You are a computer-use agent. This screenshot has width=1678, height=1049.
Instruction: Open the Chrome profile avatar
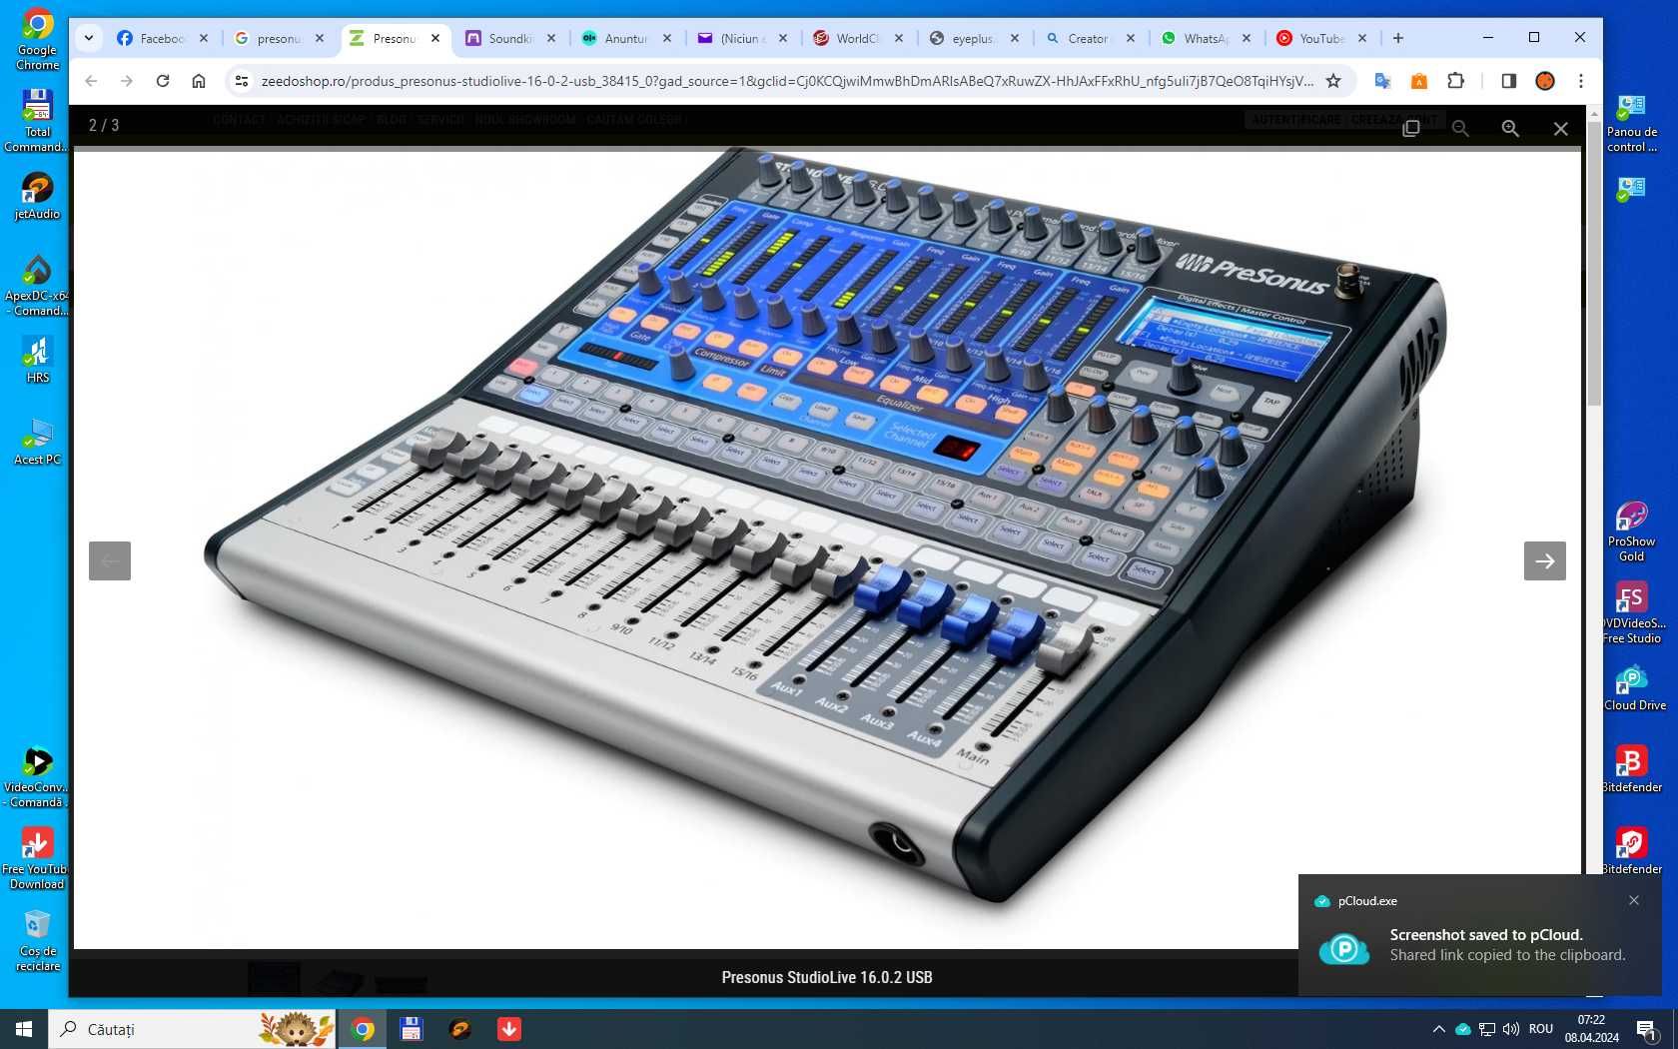1545,81
